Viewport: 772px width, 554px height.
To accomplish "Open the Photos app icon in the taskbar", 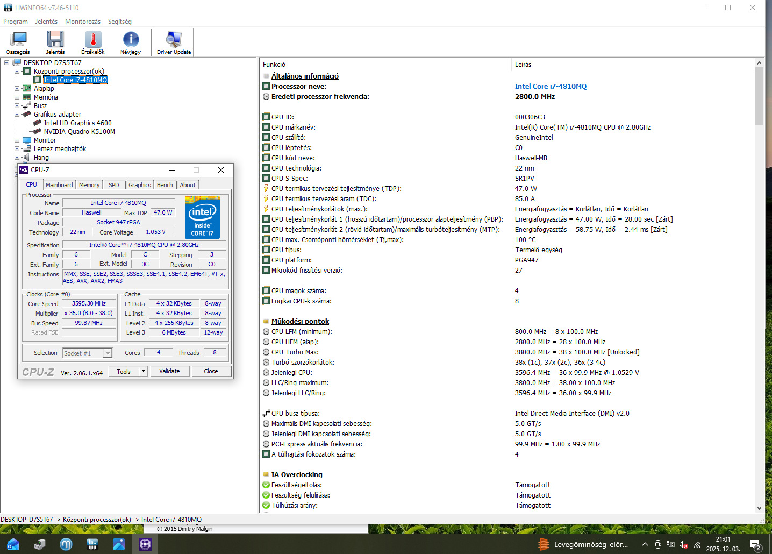I will pyautogui.click(x=119, y=544).
